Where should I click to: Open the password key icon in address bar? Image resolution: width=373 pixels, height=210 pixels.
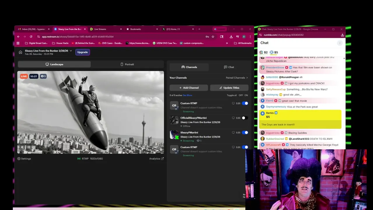click(x=207, y=37)
